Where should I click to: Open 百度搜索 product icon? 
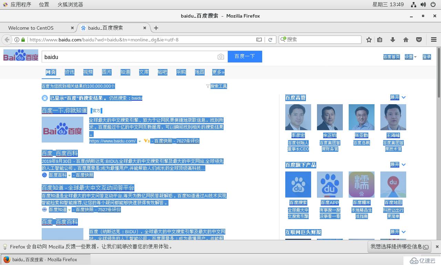tap(298, 184)
